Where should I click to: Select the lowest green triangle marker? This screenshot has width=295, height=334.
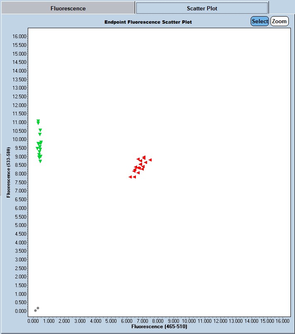point(40,161)
